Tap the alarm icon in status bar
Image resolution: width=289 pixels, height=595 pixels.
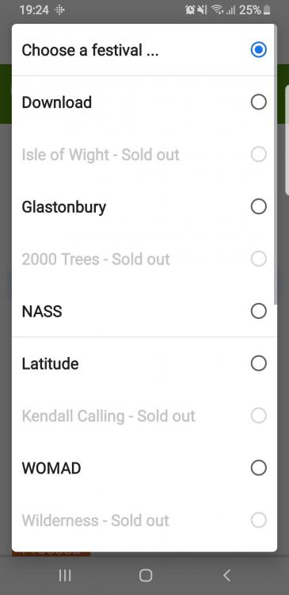click(x=190, y=10)
